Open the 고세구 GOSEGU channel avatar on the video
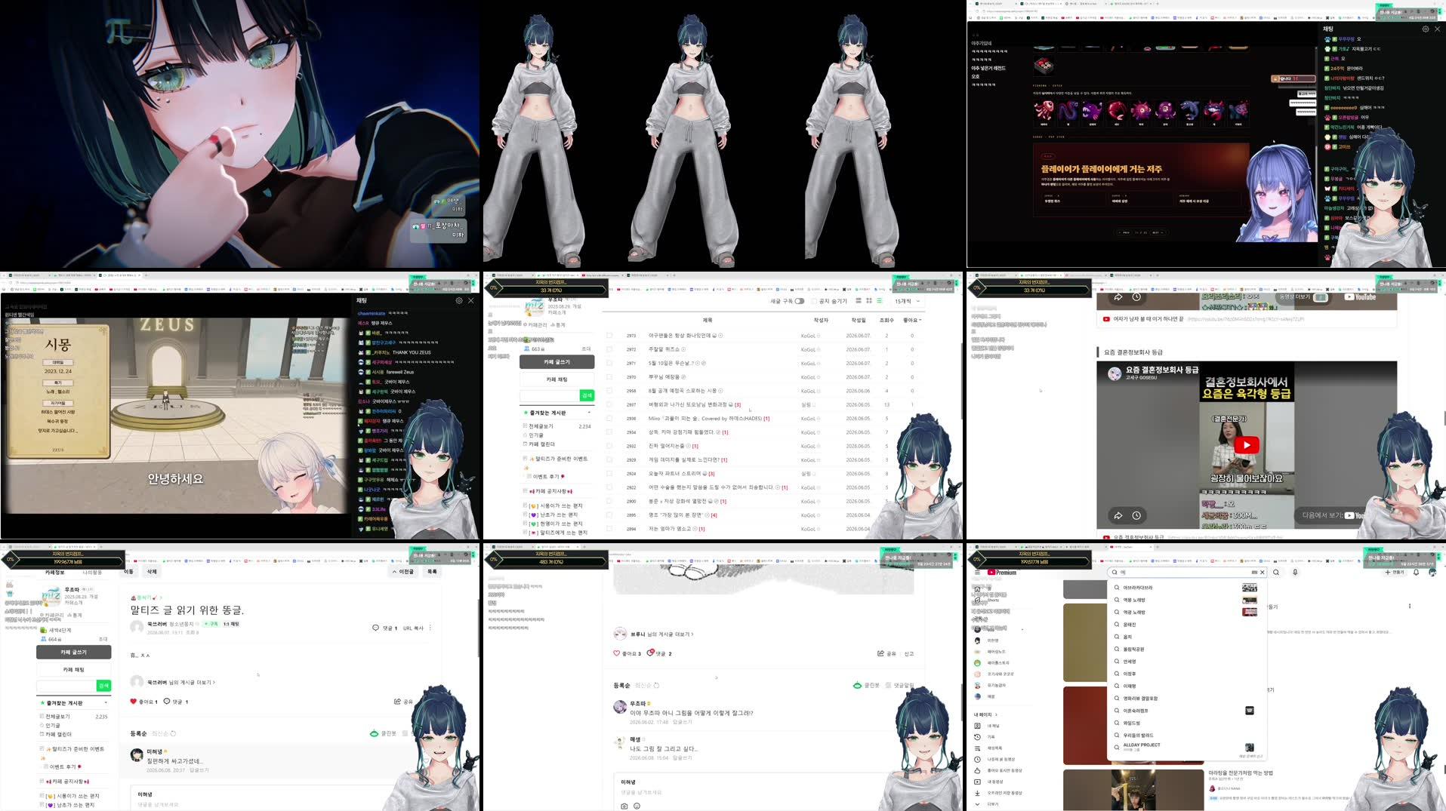The width and height of the screenshot is (1446, 811). coord(1115,373)
